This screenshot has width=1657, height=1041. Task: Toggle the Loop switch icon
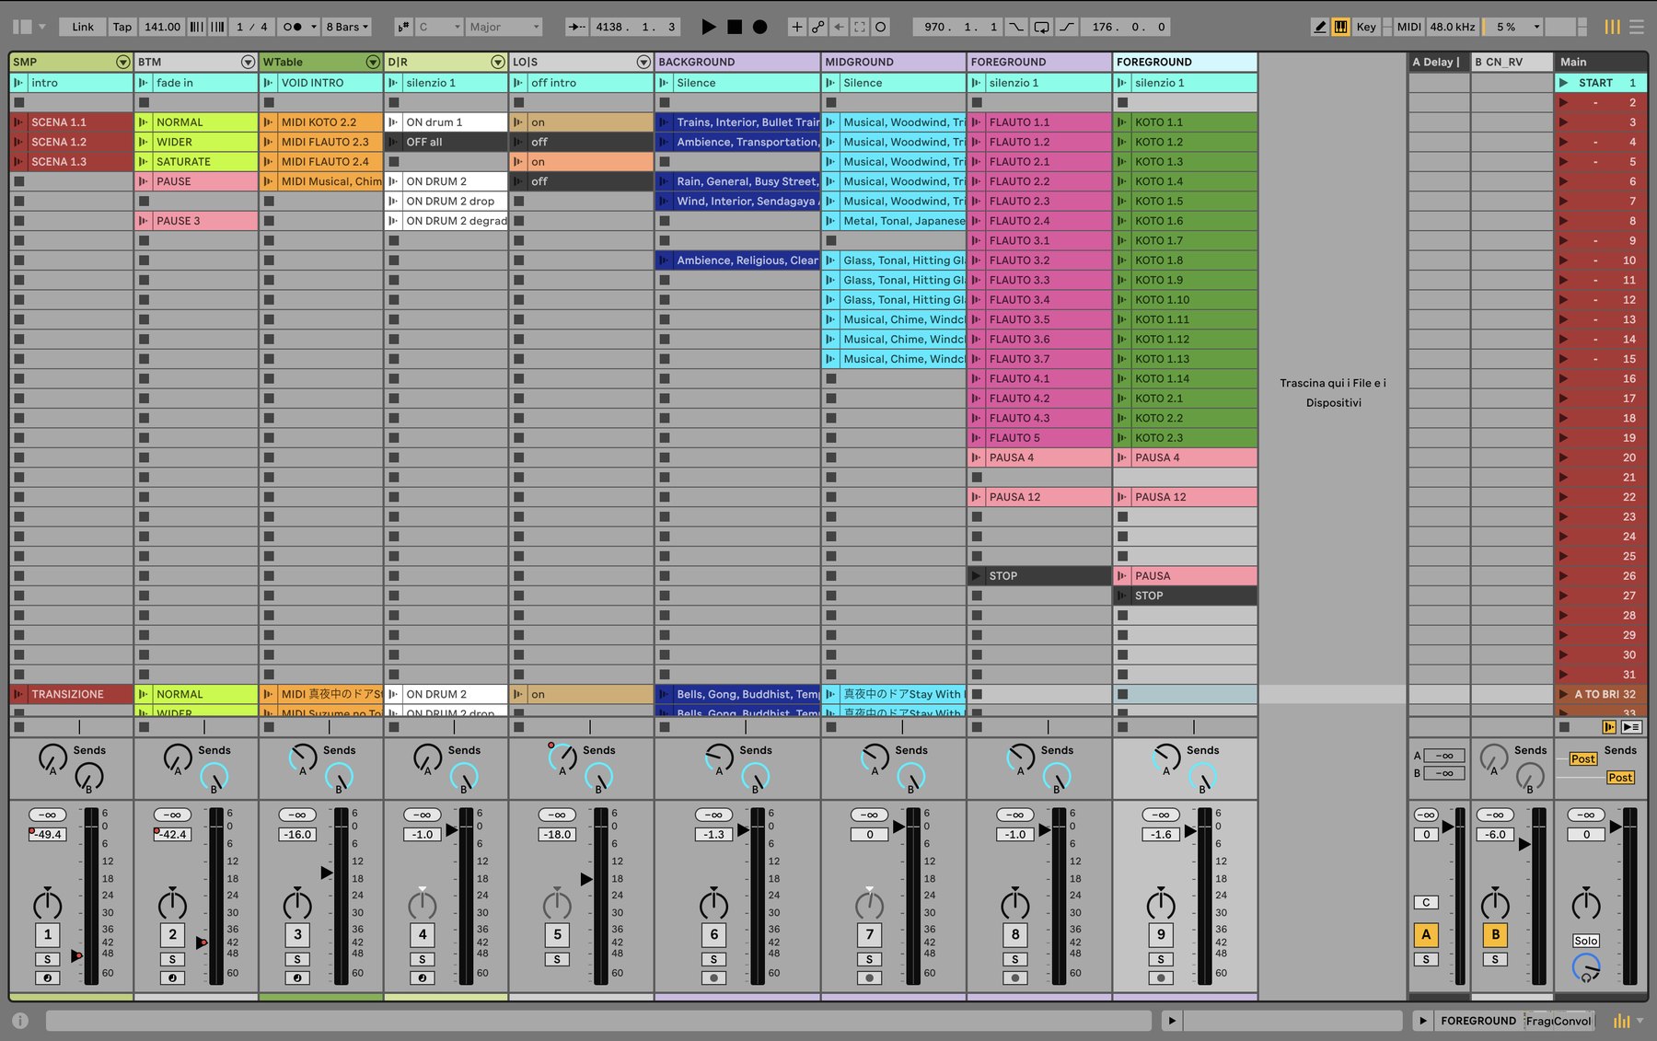tap(1041, 27)
